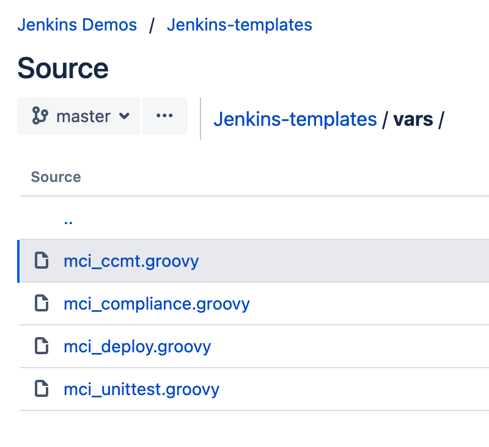Expand the chevron next to master

(124, 116)
